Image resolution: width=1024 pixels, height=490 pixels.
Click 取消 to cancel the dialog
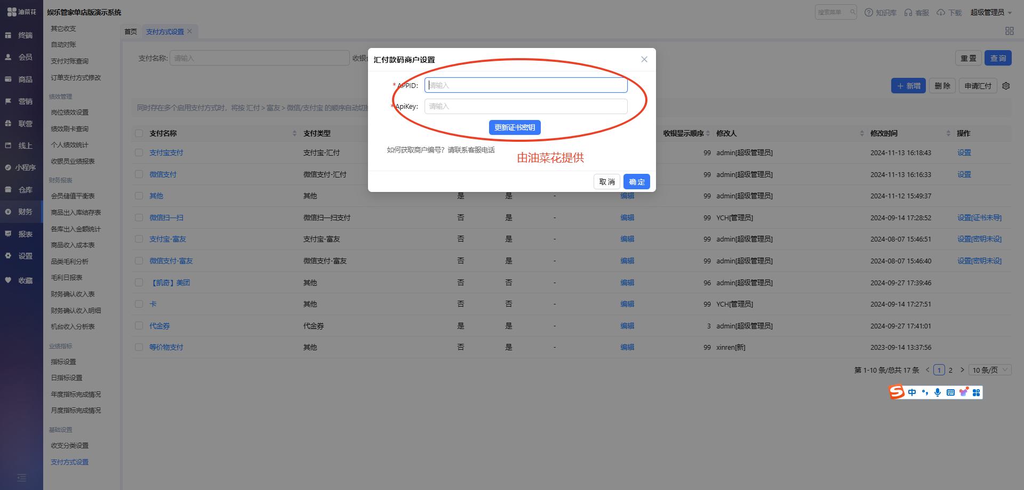click(x=607, y=182)
